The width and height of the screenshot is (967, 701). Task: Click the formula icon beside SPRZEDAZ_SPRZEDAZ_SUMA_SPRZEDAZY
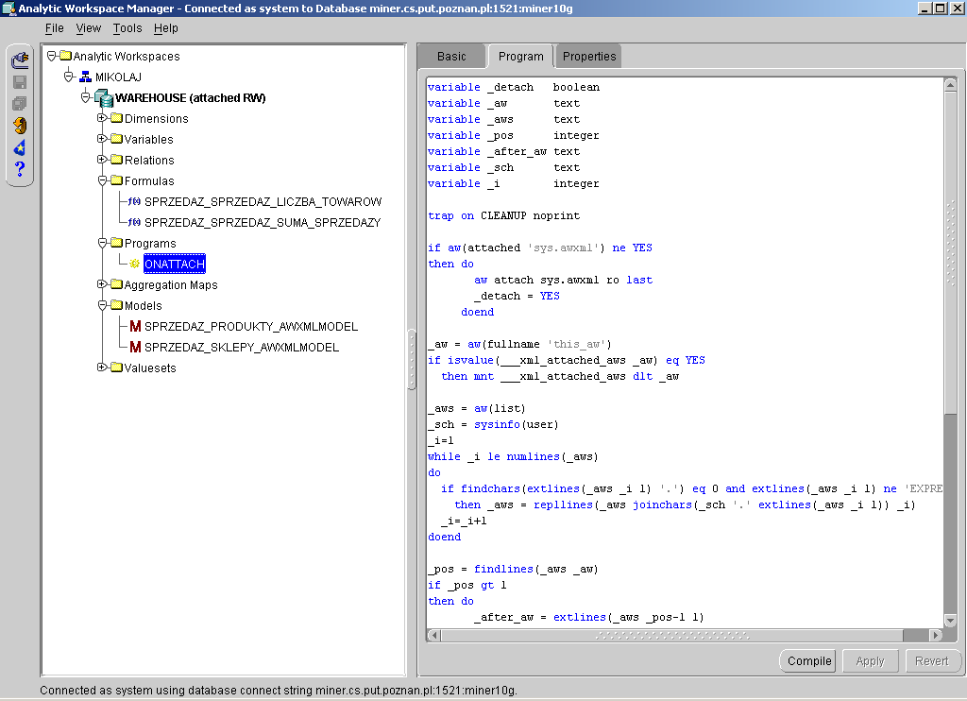click(x=134, y=222)
